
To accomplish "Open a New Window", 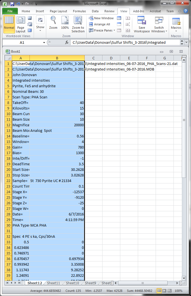I will click(101, 18).
